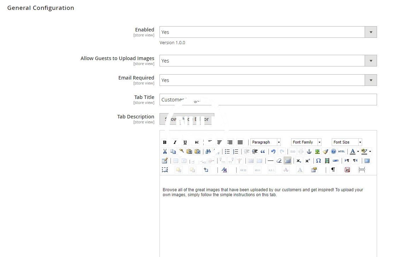The image size is (394, 257).
Task: Click the undo arrow icon
Action: click(x=273, y=152)
